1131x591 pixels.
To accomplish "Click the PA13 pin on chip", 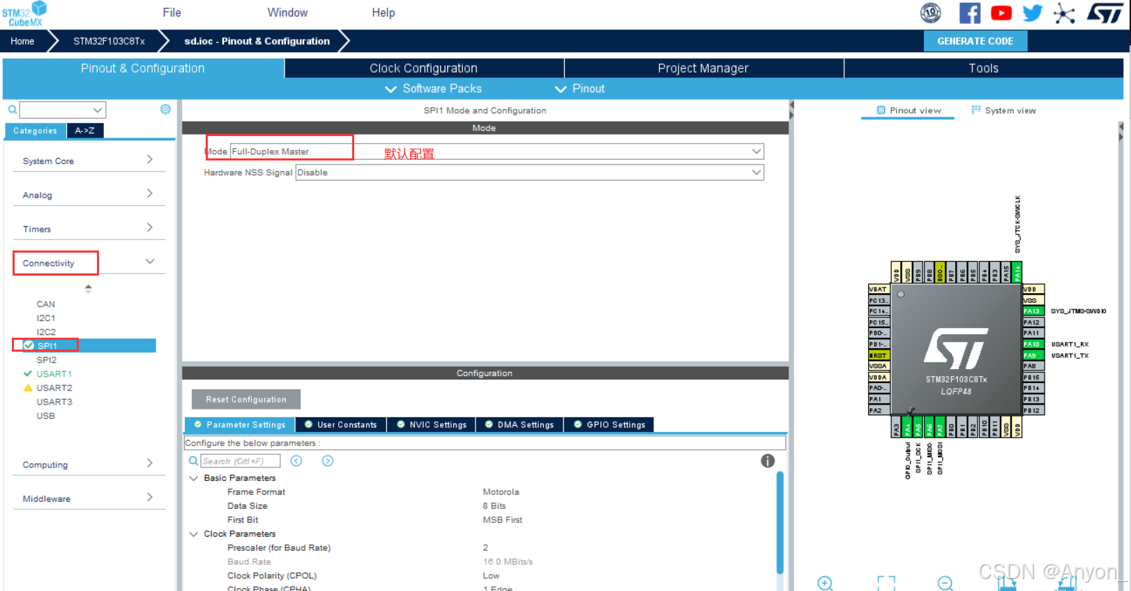I will click(1033, 311).
